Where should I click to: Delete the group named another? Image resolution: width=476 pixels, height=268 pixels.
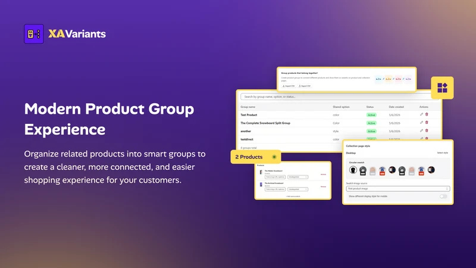427,130
